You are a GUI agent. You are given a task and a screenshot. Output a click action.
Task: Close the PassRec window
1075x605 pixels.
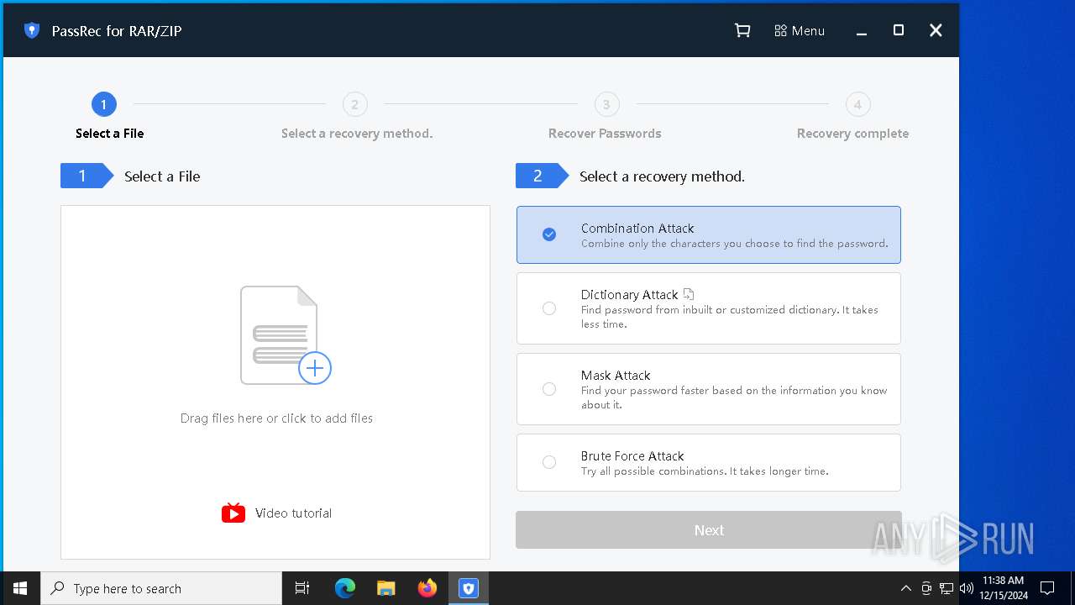coord(936,30)
